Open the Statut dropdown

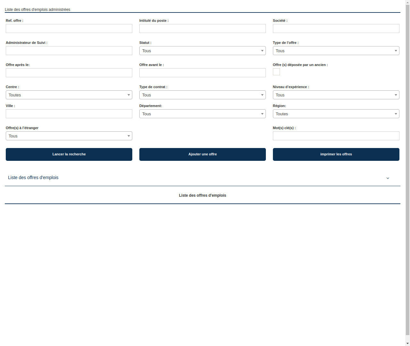coord(202,51)
